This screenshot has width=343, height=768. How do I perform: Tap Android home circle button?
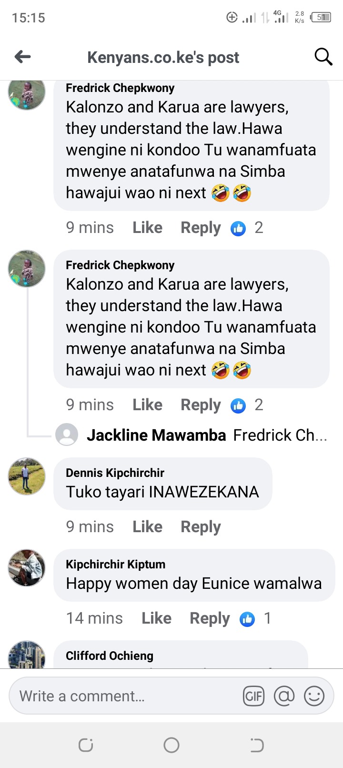[171, 745]
